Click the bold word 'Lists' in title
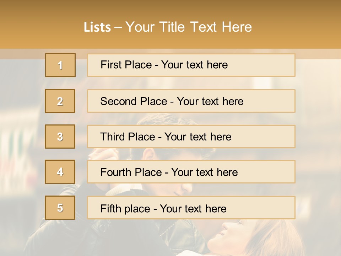The height and width of the screenshot is (256, 341). (97, 27)
